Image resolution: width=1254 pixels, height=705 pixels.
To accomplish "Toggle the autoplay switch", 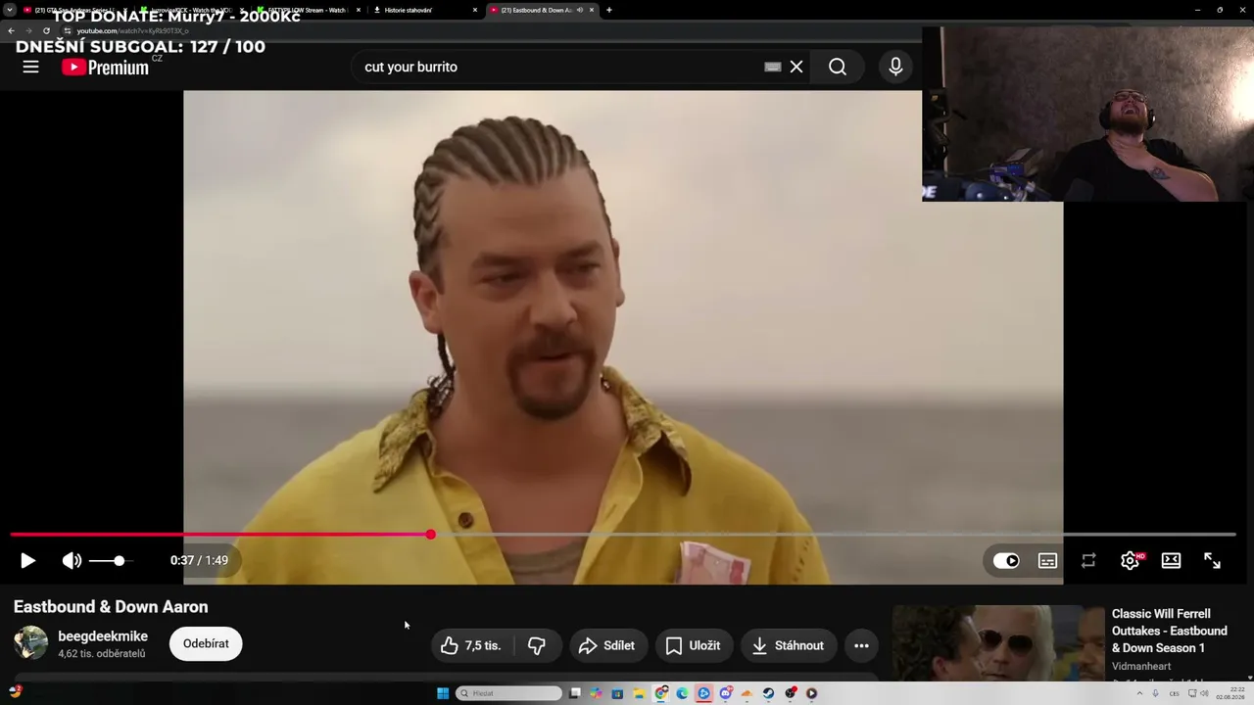I will coord(1006,560).
